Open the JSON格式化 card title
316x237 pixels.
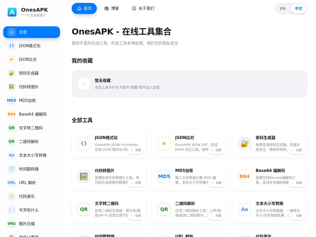click(x=106, y=138)
